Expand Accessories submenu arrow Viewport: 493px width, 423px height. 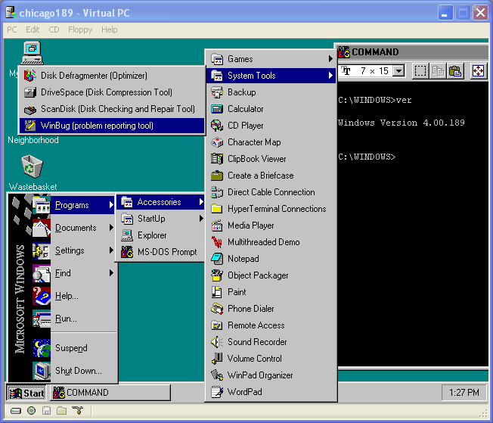[x=201, y=202]
